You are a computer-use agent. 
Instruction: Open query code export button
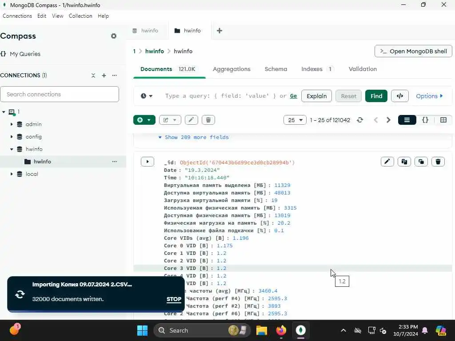point(399,96)
